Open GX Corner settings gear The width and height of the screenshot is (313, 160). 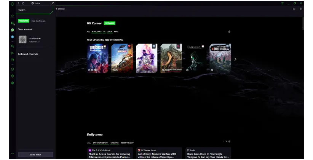point(229,32)
